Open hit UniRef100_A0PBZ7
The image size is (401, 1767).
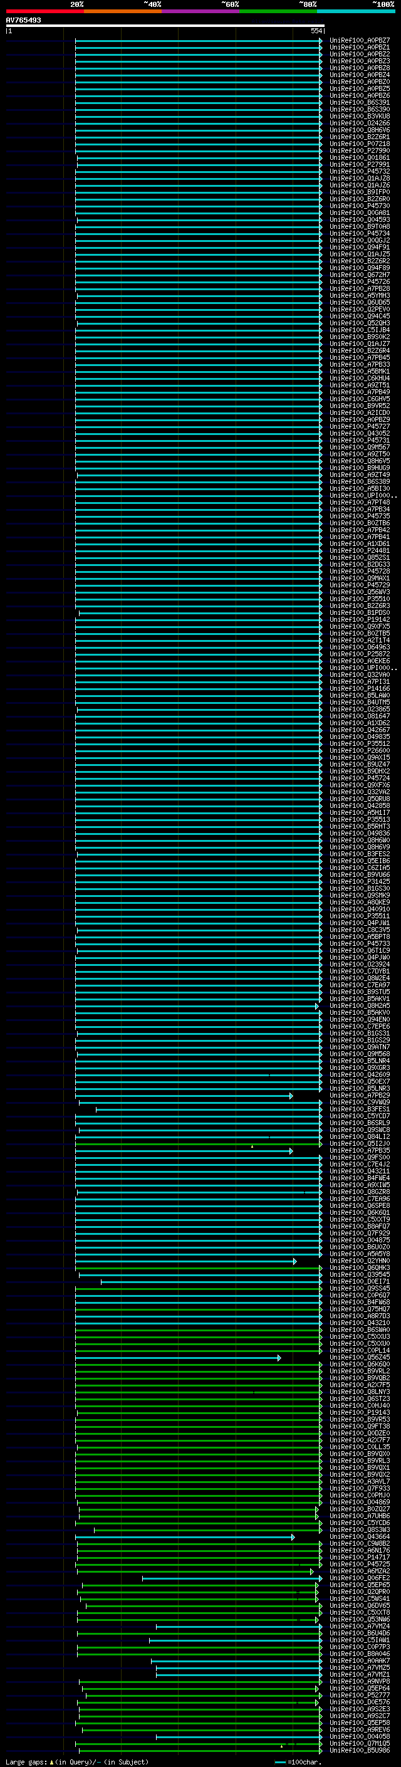[360, 41]
